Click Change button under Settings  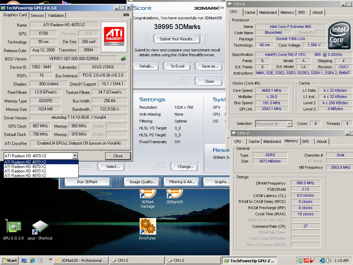click(x=185, y=167)
